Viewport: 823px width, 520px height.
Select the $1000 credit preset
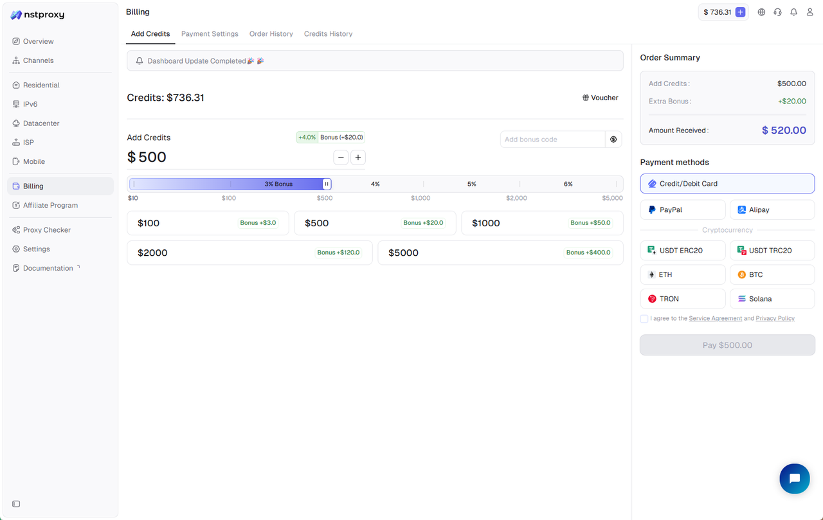542,223
